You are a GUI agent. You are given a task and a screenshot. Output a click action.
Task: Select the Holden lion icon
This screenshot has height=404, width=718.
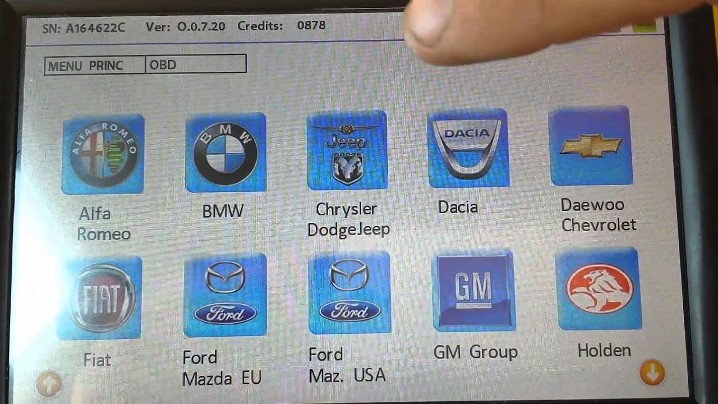pos(599,288)
